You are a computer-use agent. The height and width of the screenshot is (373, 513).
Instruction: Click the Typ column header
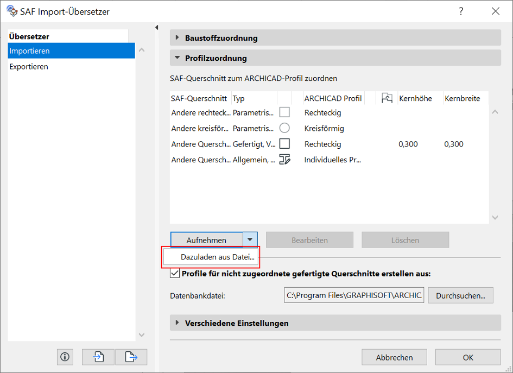point(254,98)
